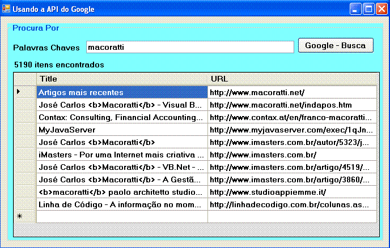Select the 'MyJavaServer' title cell
The height and width of the screenshot is (248, 390).
click(x=122, y=130)
